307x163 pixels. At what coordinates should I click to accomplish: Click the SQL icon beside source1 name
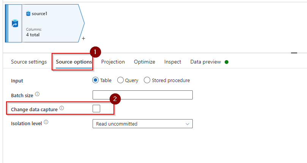click(28, 14)
